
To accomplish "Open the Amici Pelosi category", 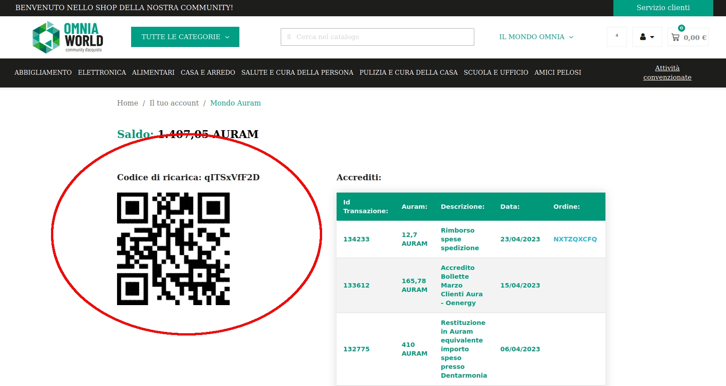I will (x=557, y=73).
